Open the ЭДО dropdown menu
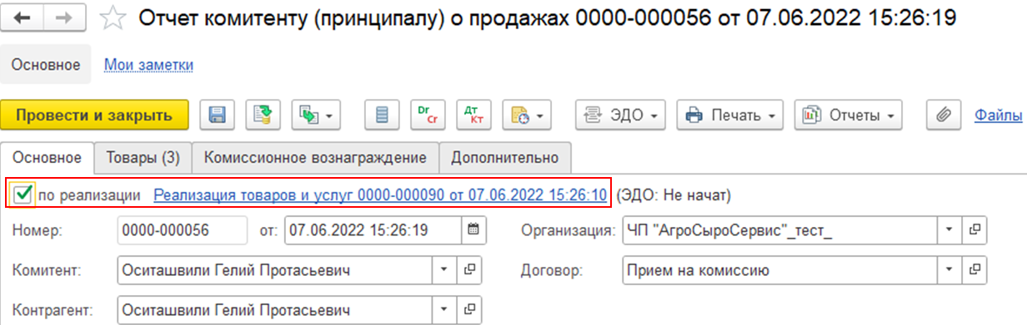The image size is (1027, 325). tap(620, 116)
